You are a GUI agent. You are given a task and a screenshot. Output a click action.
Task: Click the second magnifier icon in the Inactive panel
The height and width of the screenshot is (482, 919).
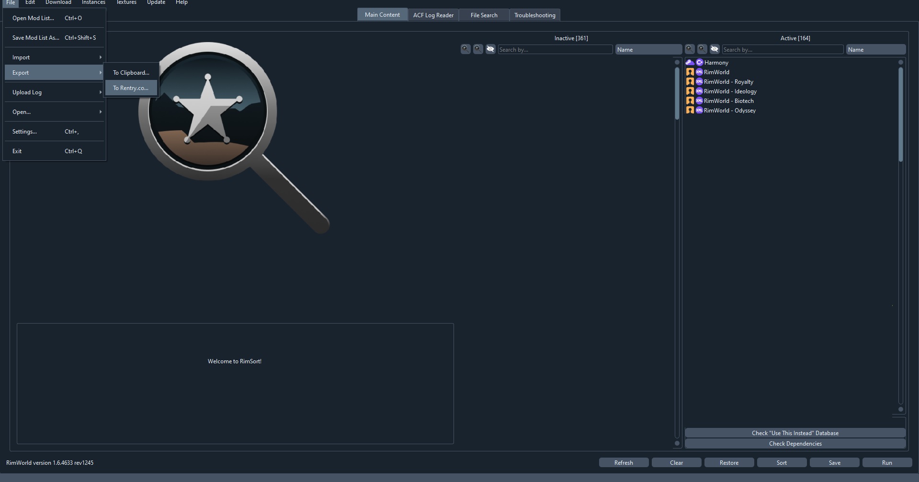pyautogui.click(x=478, y=49)
